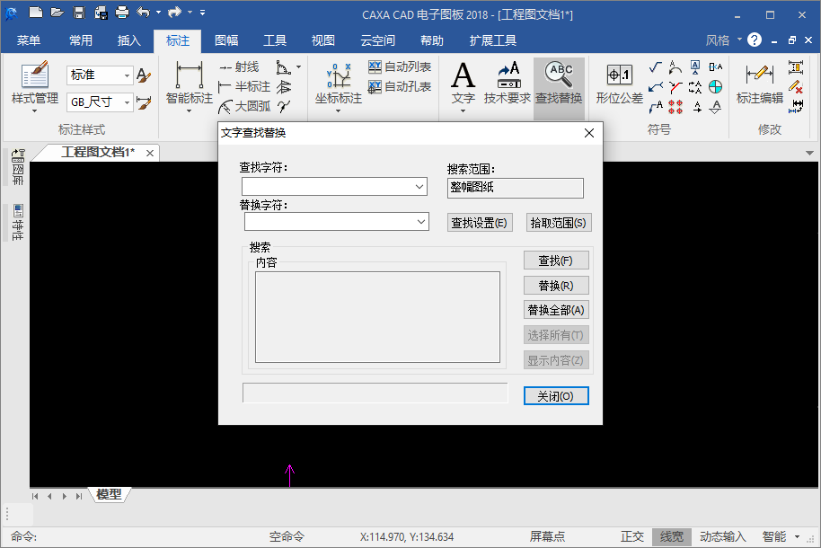Image resolution: width=821 pixels, height=548 pixels.
Task: Save the drawing with the floppy icon
Action: (x=79, y=13)
